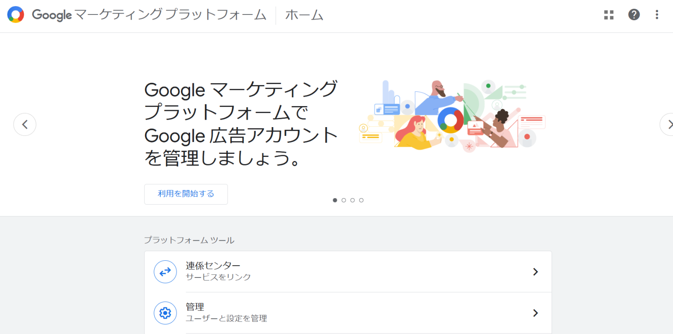Click the 利用を開始する button
This screenshot has height=334, width=673.
(x=186, y=194)
